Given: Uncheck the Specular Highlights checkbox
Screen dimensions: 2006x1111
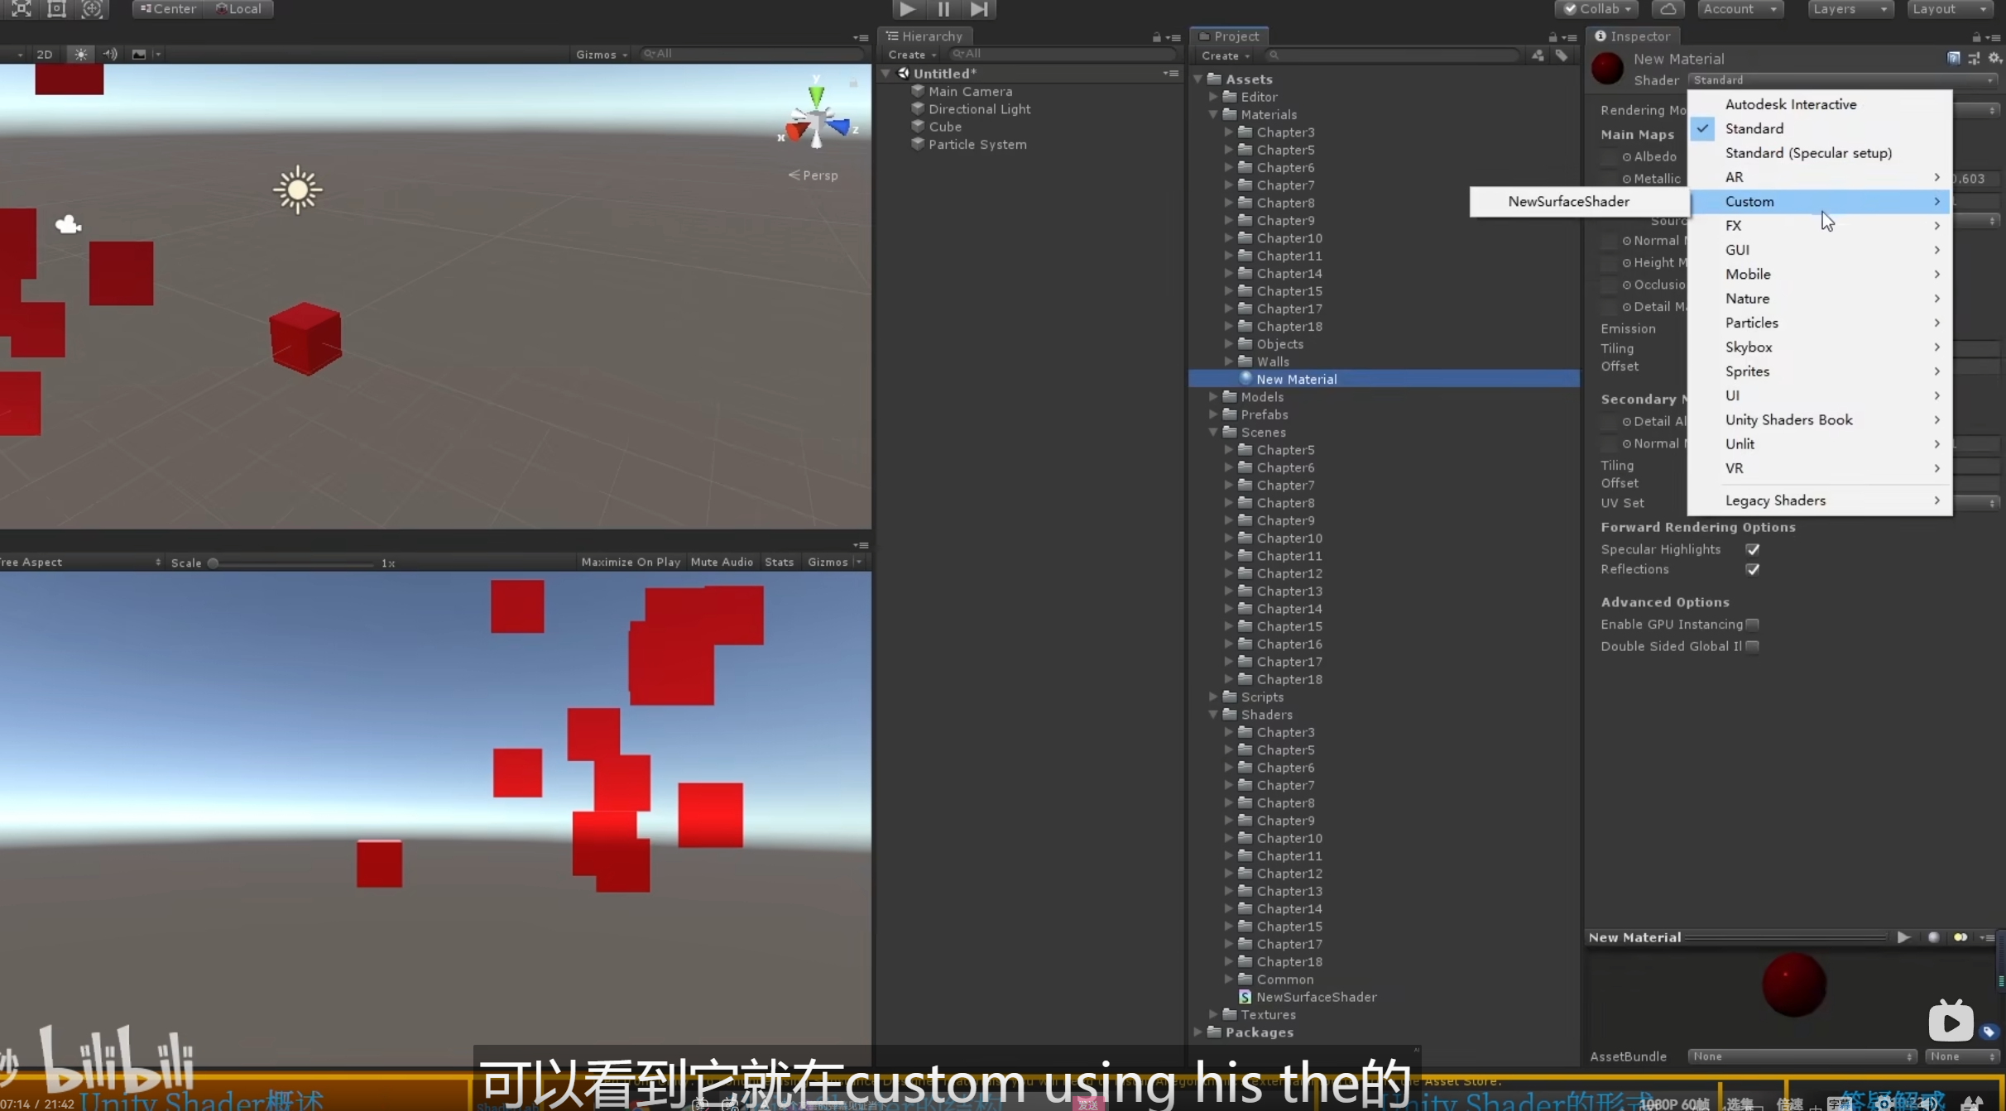Looking at the screenshot, I should 1752,549.
